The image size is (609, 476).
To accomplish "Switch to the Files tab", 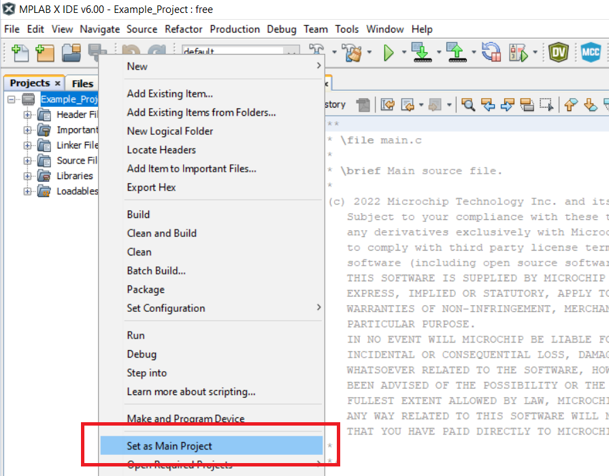I will (x=82, y=83).
